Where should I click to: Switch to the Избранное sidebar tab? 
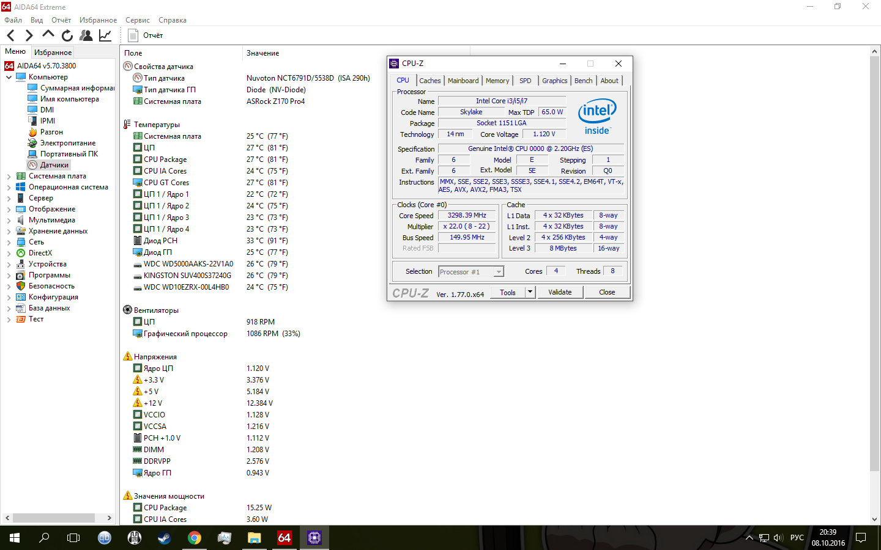[53, 53]
